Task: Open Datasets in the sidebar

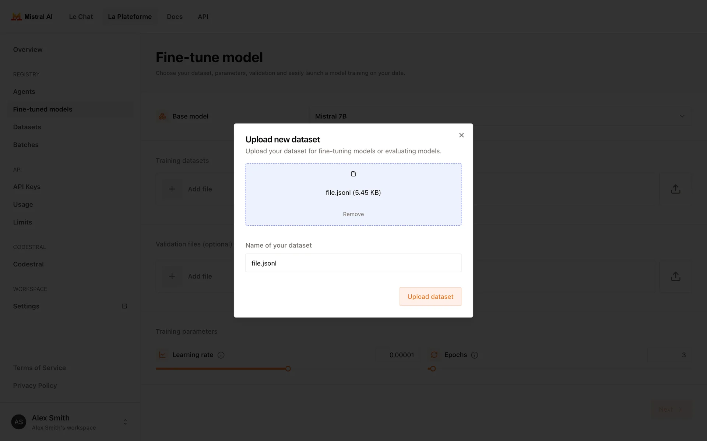Action: click(x=27, y=127)
